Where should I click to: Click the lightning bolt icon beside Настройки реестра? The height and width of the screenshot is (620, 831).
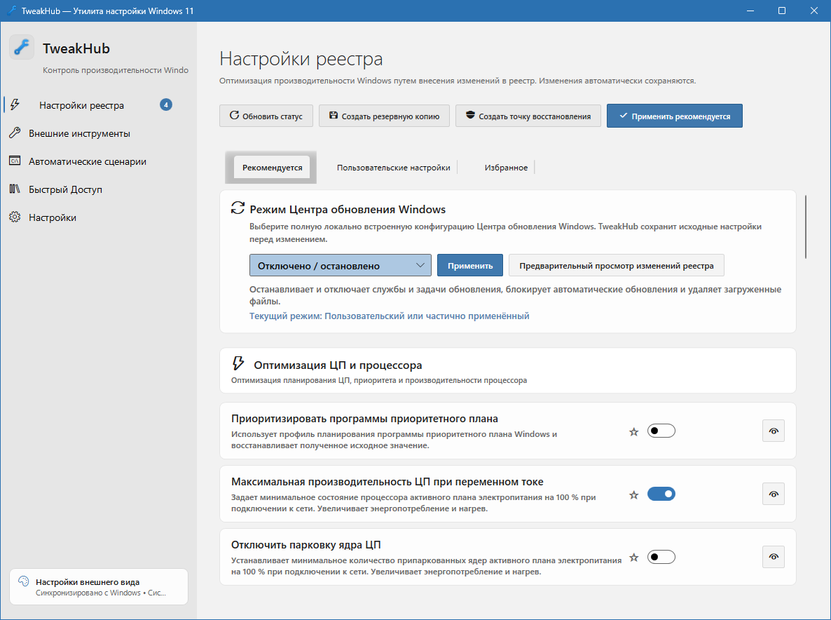(15, 105)
